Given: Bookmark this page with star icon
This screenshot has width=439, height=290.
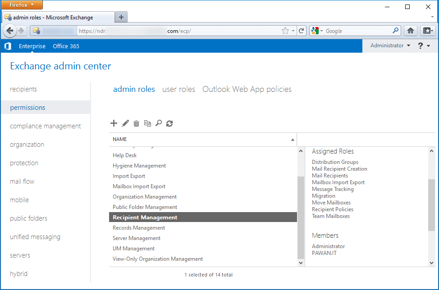Looking at the screenshot, I should 285,31.
